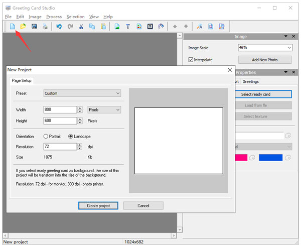Click the Create project button
Image resolution: width=301 pixels, height=247 pixels.
(98, 205)
